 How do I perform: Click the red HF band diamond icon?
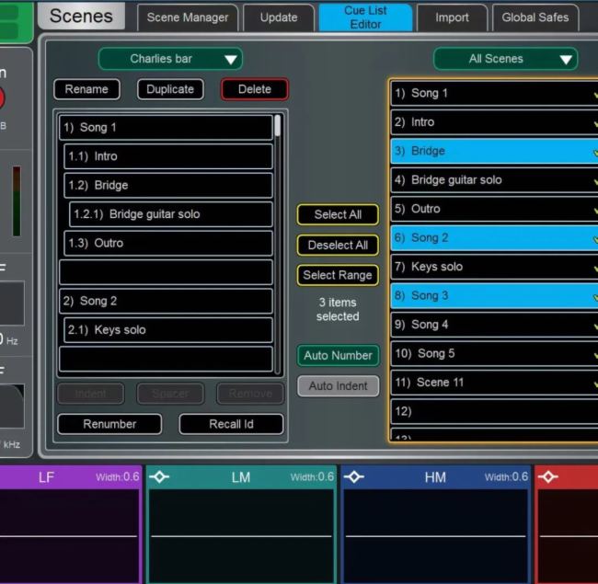tap(548, 477)
